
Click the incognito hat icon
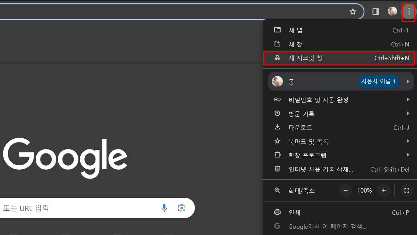click(x=277, y=58)
